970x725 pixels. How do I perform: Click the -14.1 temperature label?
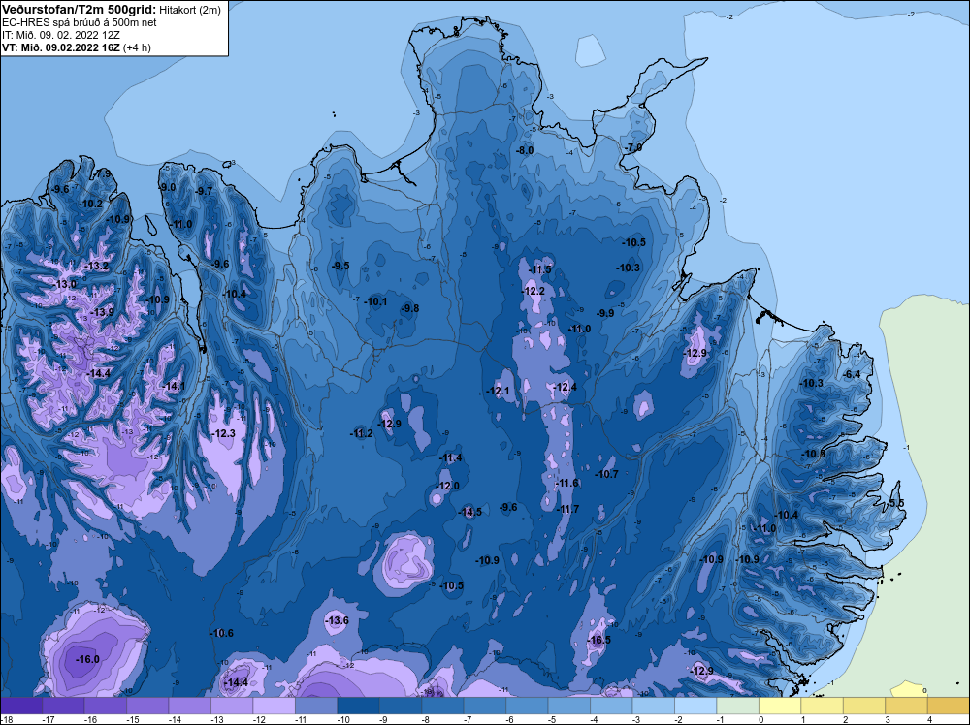click(x=174, y=386)
